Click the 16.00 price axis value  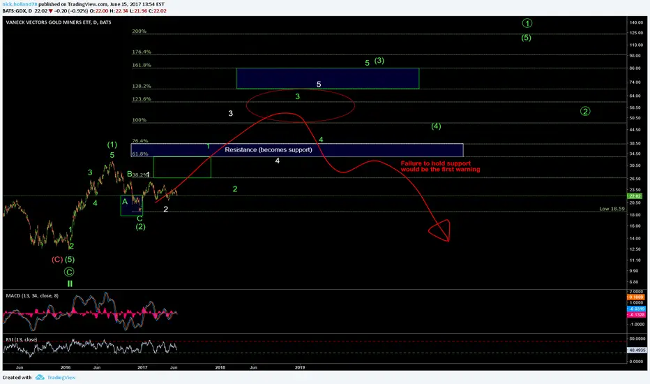(x=635, y=226)
